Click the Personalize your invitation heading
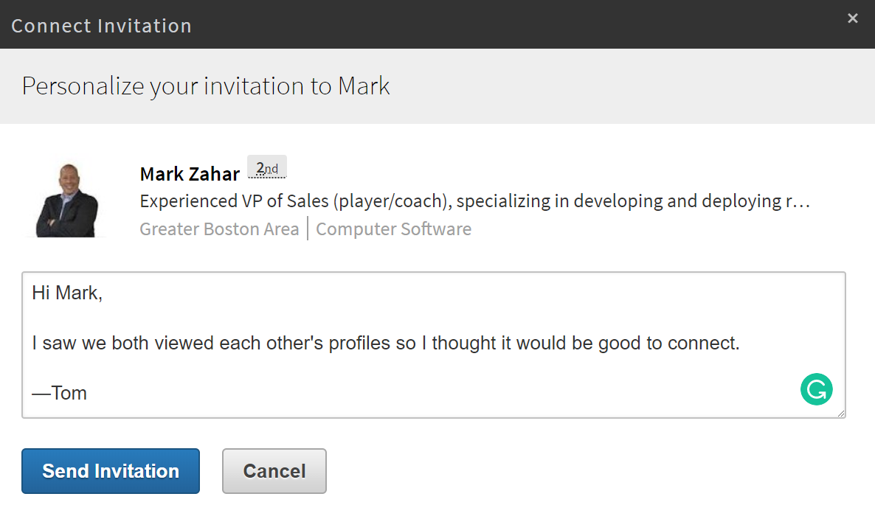 [206, 86]
